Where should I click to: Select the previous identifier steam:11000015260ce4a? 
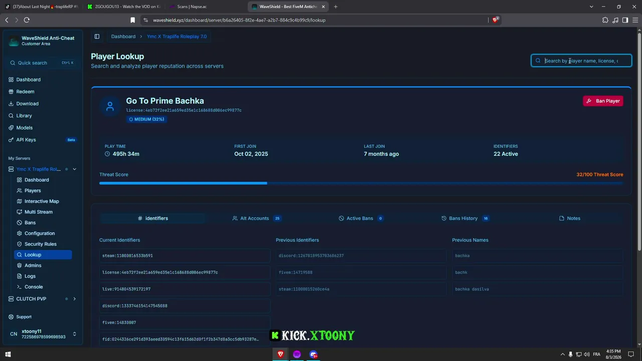361,289
